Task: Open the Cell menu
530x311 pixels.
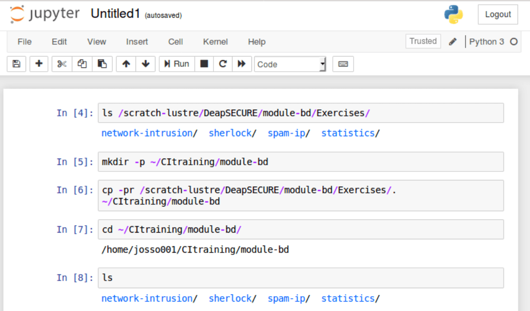Action: pos(175,42)
